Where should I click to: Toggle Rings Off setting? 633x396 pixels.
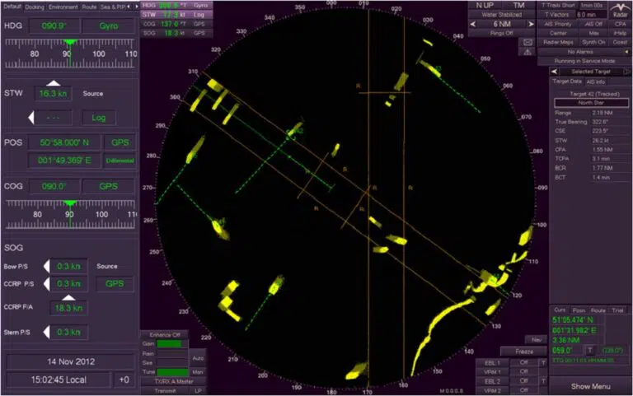pos(502,33)
